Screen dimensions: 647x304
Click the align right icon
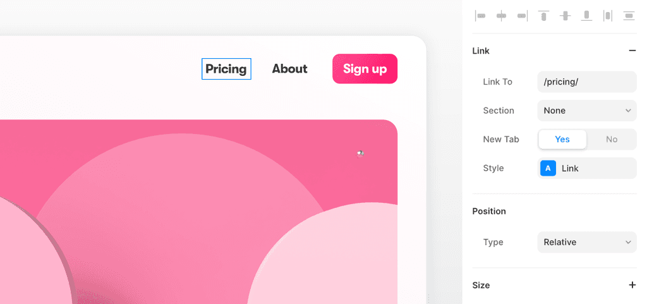point(522,16)
